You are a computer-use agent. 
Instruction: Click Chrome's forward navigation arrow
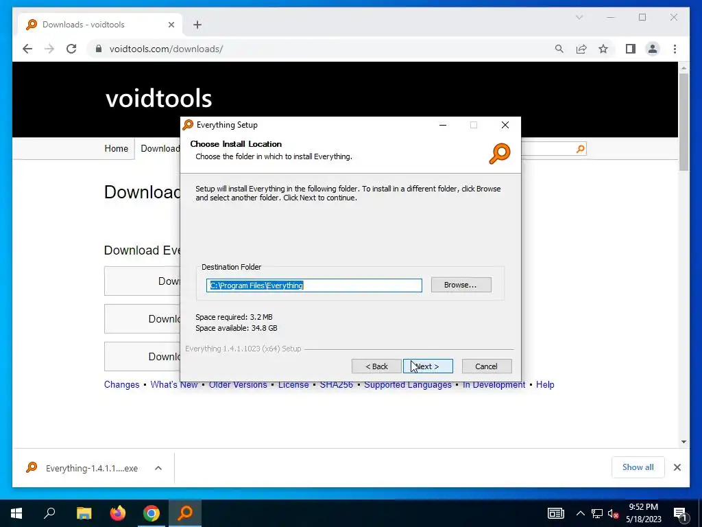click(49, 49)
